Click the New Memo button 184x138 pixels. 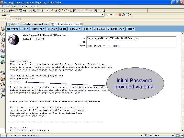(13, 29)
